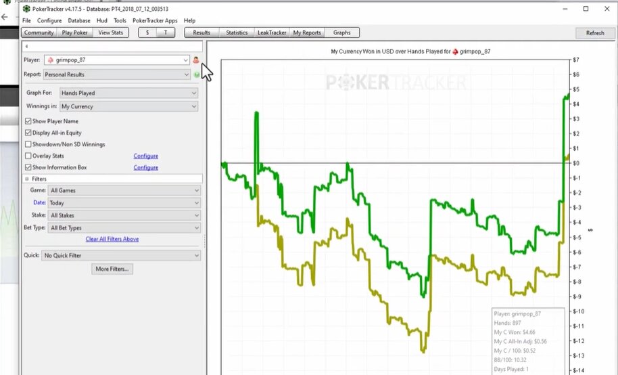Open the File menu

pos(26,20)
